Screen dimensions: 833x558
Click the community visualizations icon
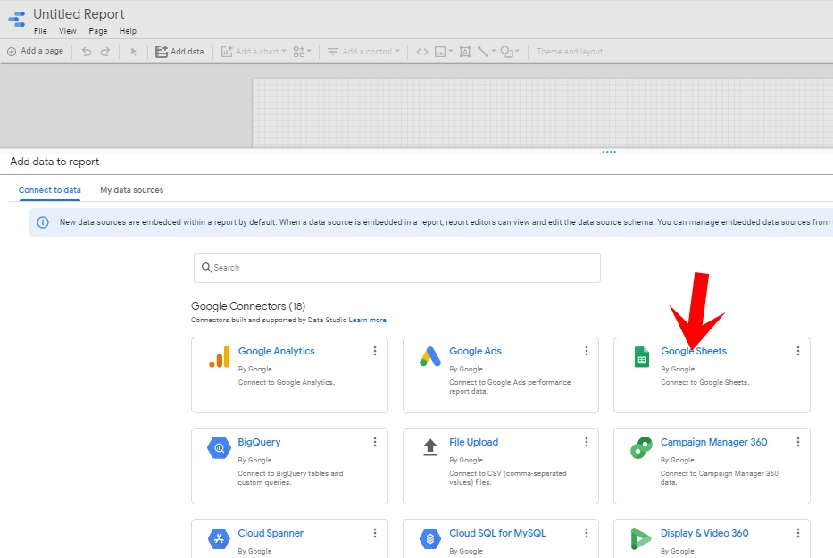pos(299,52)
